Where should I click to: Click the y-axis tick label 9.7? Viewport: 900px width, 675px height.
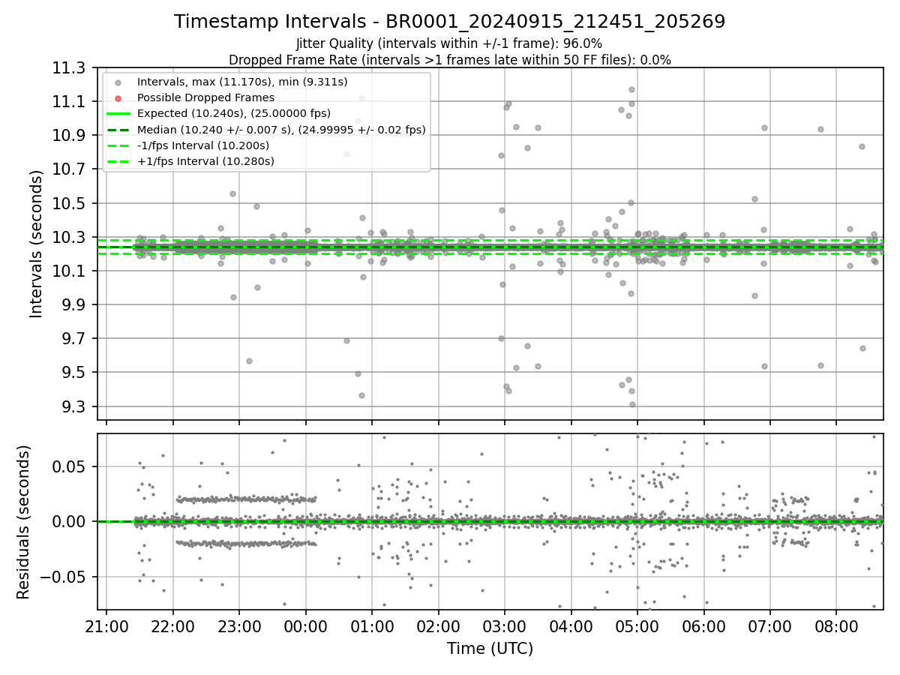[73, 339]
